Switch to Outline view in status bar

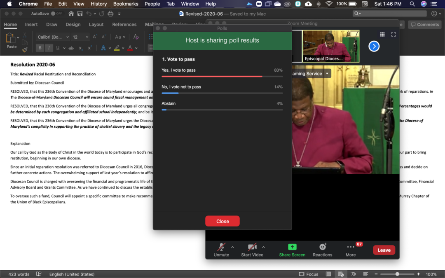point(354,274)
